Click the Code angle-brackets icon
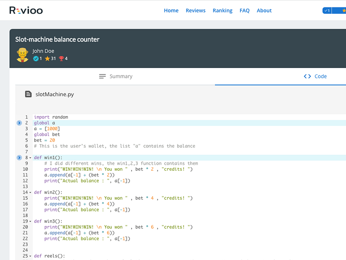This screenshot has height=260, width=346. coord(307,76)
